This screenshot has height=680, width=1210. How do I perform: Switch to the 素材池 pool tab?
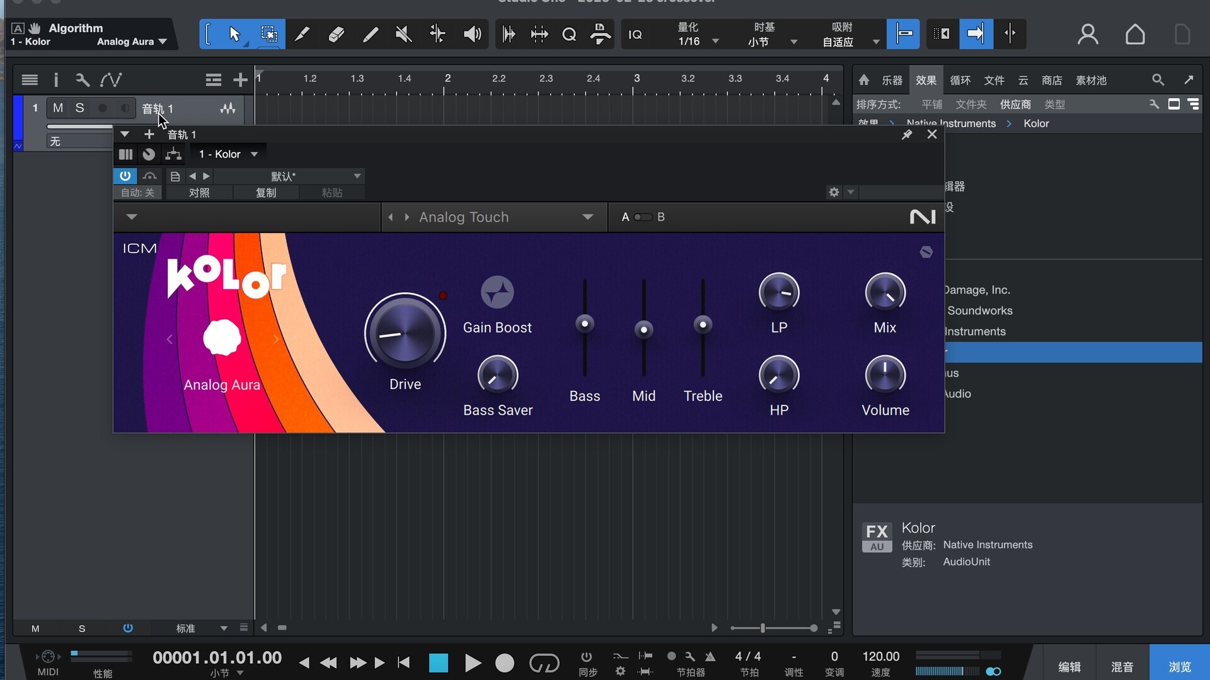pyautogui.click(x=1091, y=80)
